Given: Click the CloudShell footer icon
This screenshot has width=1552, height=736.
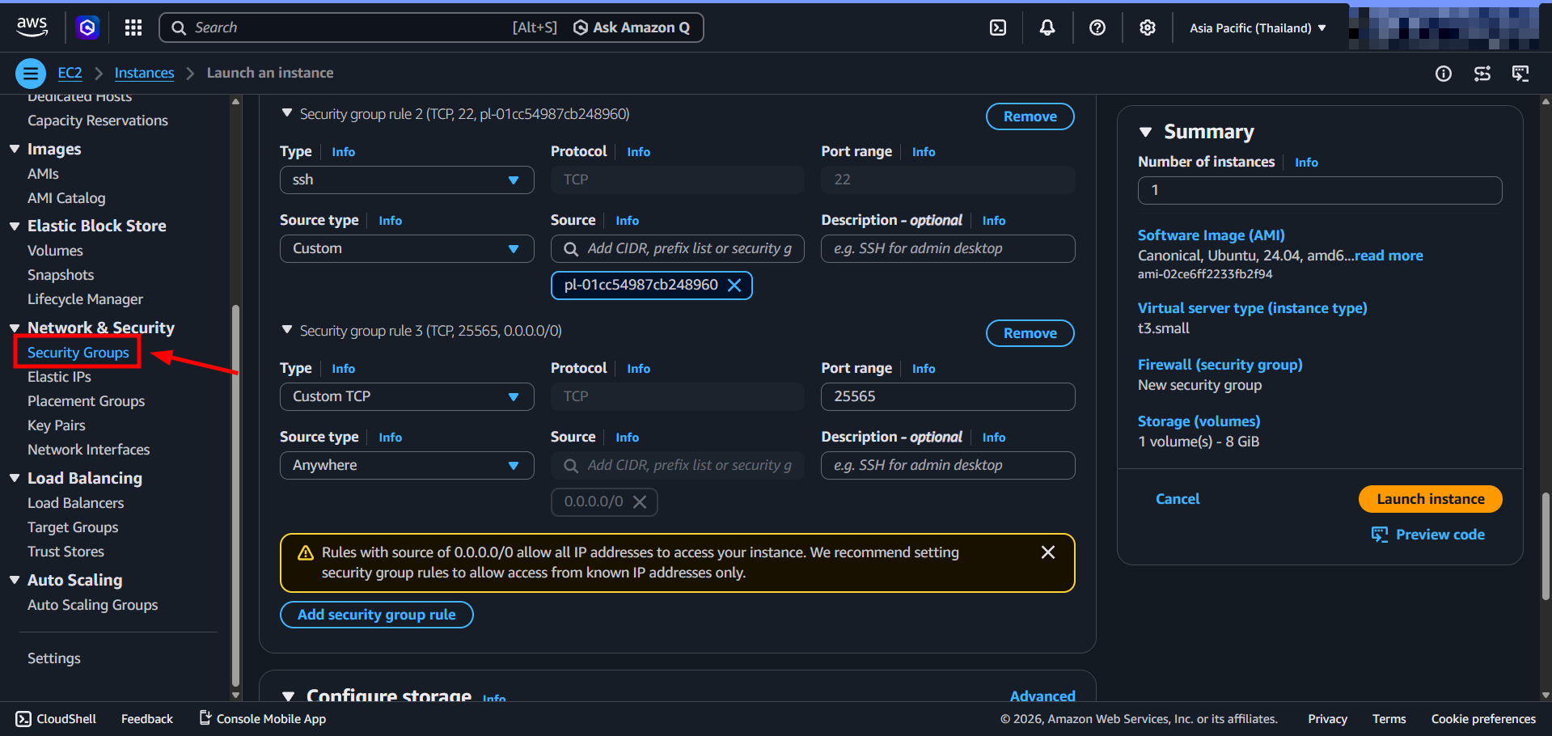Looking at the screenshot, I should click(x=24, y=719).
